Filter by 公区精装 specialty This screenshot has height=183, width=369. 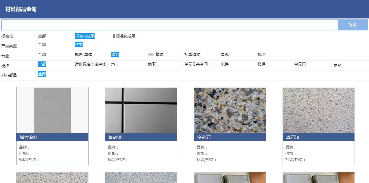click(156, 55)
